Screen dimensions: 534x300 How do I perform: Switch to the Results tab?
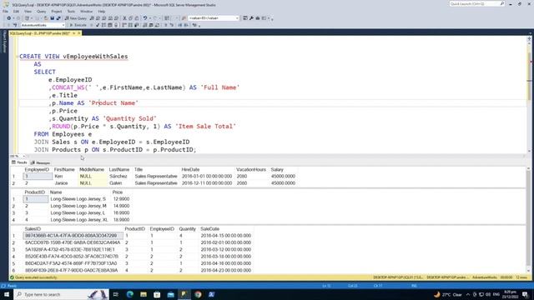(x=19, y=162)
